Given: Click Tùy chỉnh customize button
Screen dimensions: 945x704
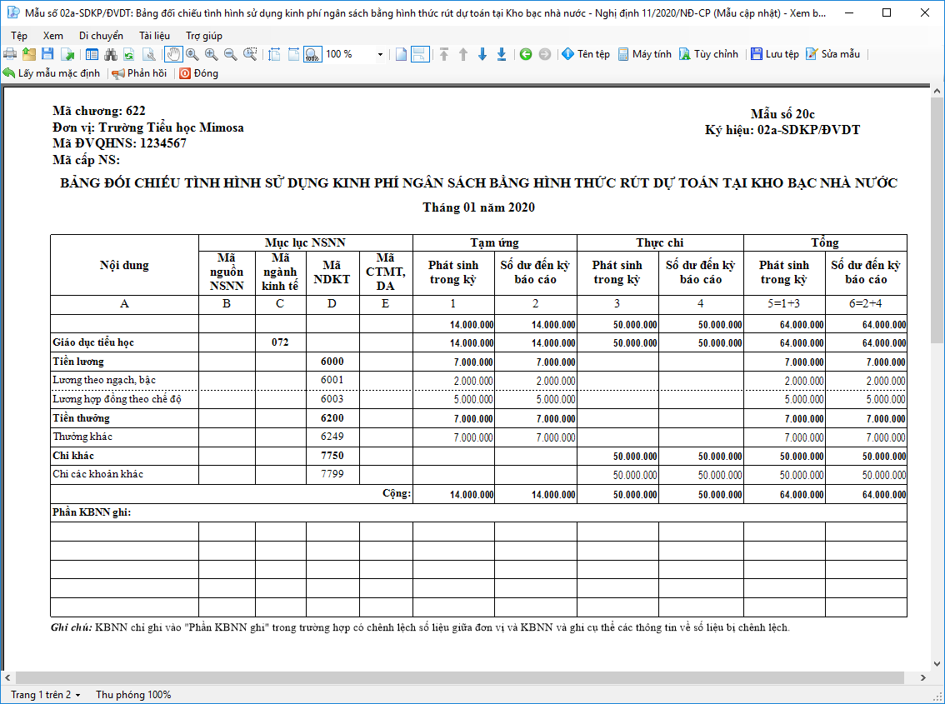Looking at the screenshot, I should click(708, 54).
